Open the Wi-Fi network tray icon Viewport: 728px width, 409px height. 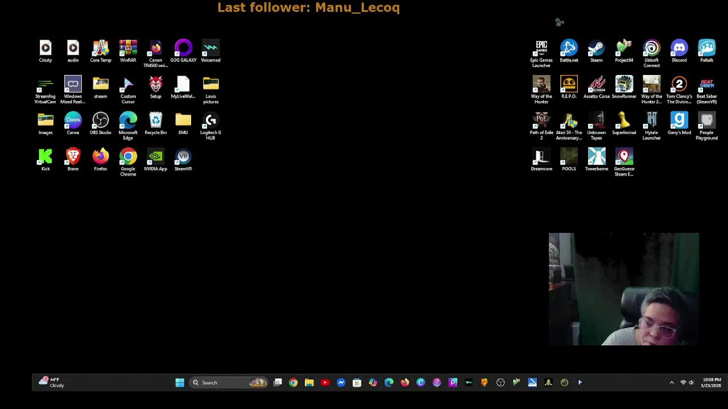(683, 383)
